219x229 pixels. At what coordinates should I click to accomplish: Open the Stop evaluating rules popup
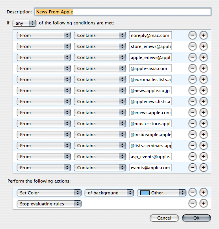49,204
